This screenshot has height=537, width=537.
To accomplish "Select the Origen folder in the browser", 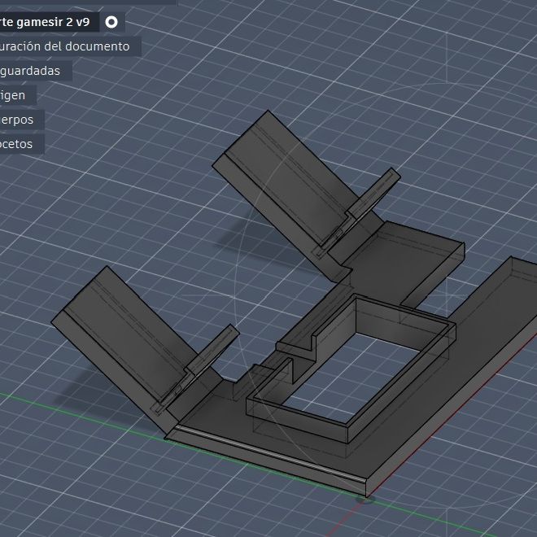I will coord(13,95).
